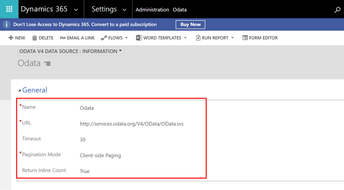Image resolution: width=344 pixels, height=190 pixels.
Task: Click the Name field label
Action: click(29, 107)
